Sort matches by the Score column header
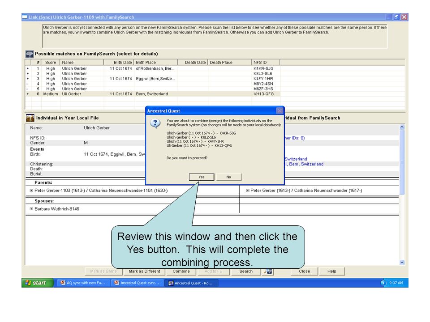 [x=51, y=63]
